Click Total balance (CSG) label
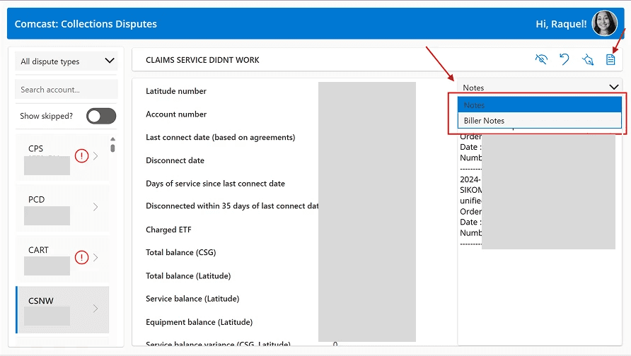This screenshot has width=631, height=356. (x=180, y=252)
